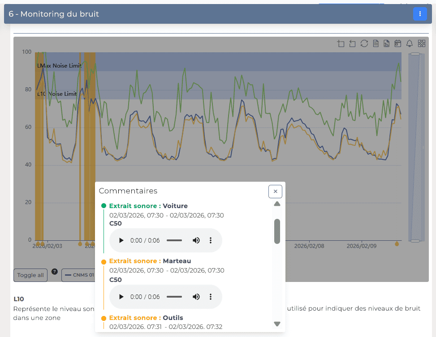Image resolution: width=436 pixels, height=337 pixels.
Task: Click the puzzle-piece icon in the chart toolbar
Action: click(x=421, y=43)
